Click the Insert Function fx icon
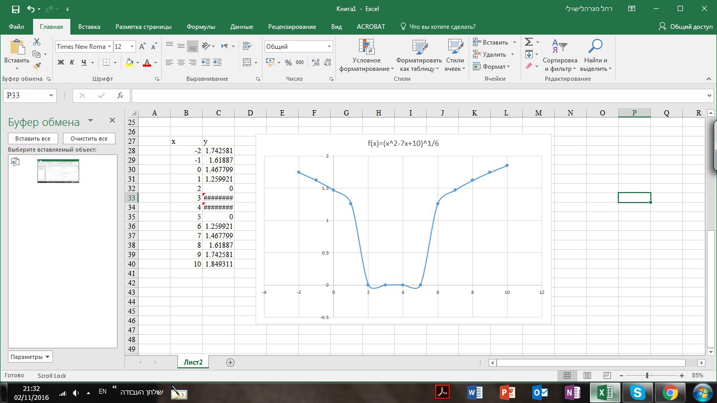The width and height of the screenshot is (717, 403). point(120,96)
